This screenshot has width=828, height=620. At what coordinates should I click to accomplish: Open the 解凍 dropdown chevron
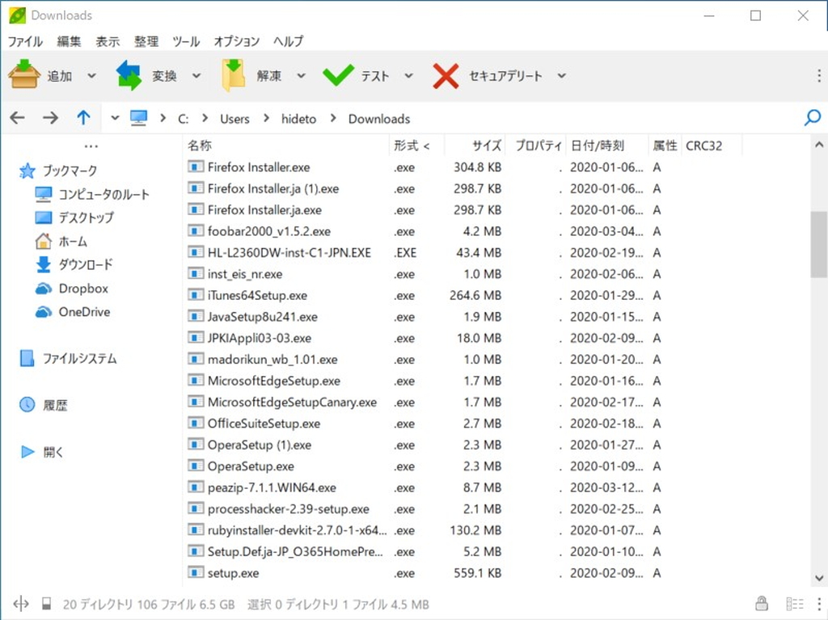301,75
